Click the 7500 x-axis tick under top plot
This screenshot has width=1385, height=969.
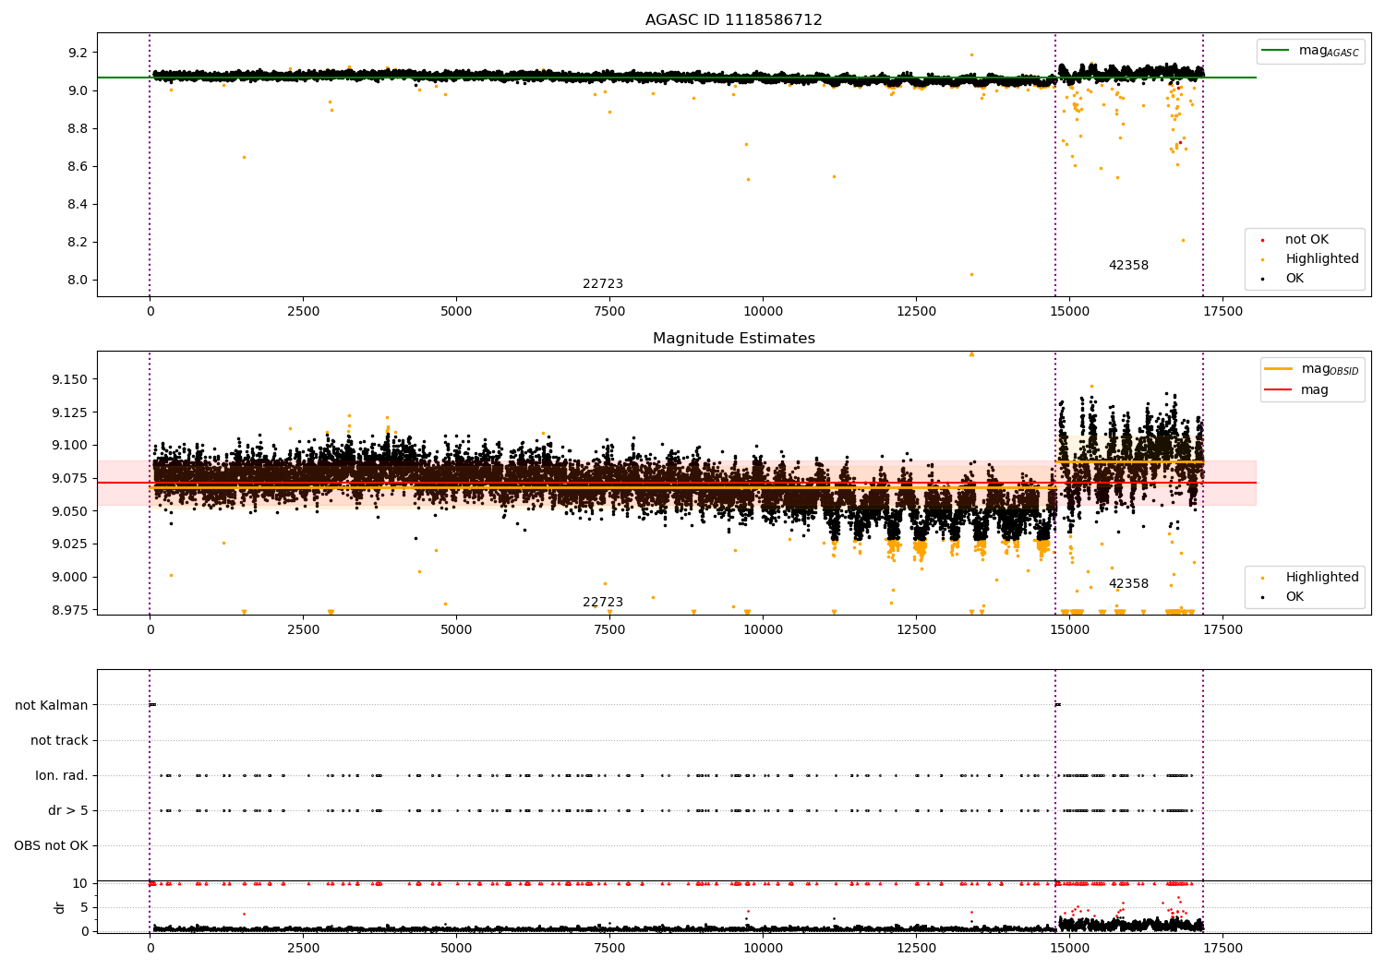coord(609,312)
